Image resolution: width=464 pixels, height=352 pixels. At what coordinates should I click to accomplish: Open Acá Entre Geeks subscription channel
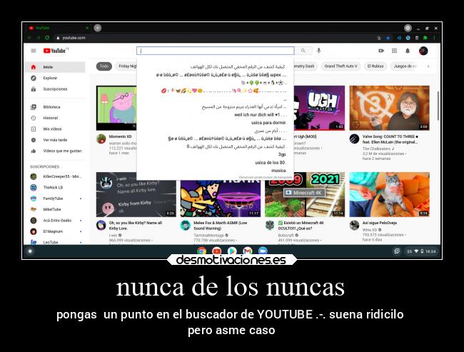click(56, 220)
